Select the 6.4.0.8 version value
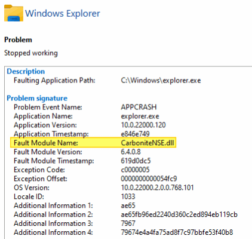This screenshot has height=239, width=252. (x=131, y=152)
